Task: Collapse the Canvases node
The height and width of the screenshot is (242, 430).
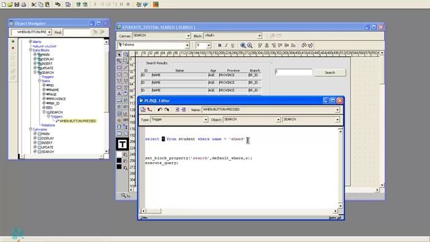Action: tap(31, 129)
